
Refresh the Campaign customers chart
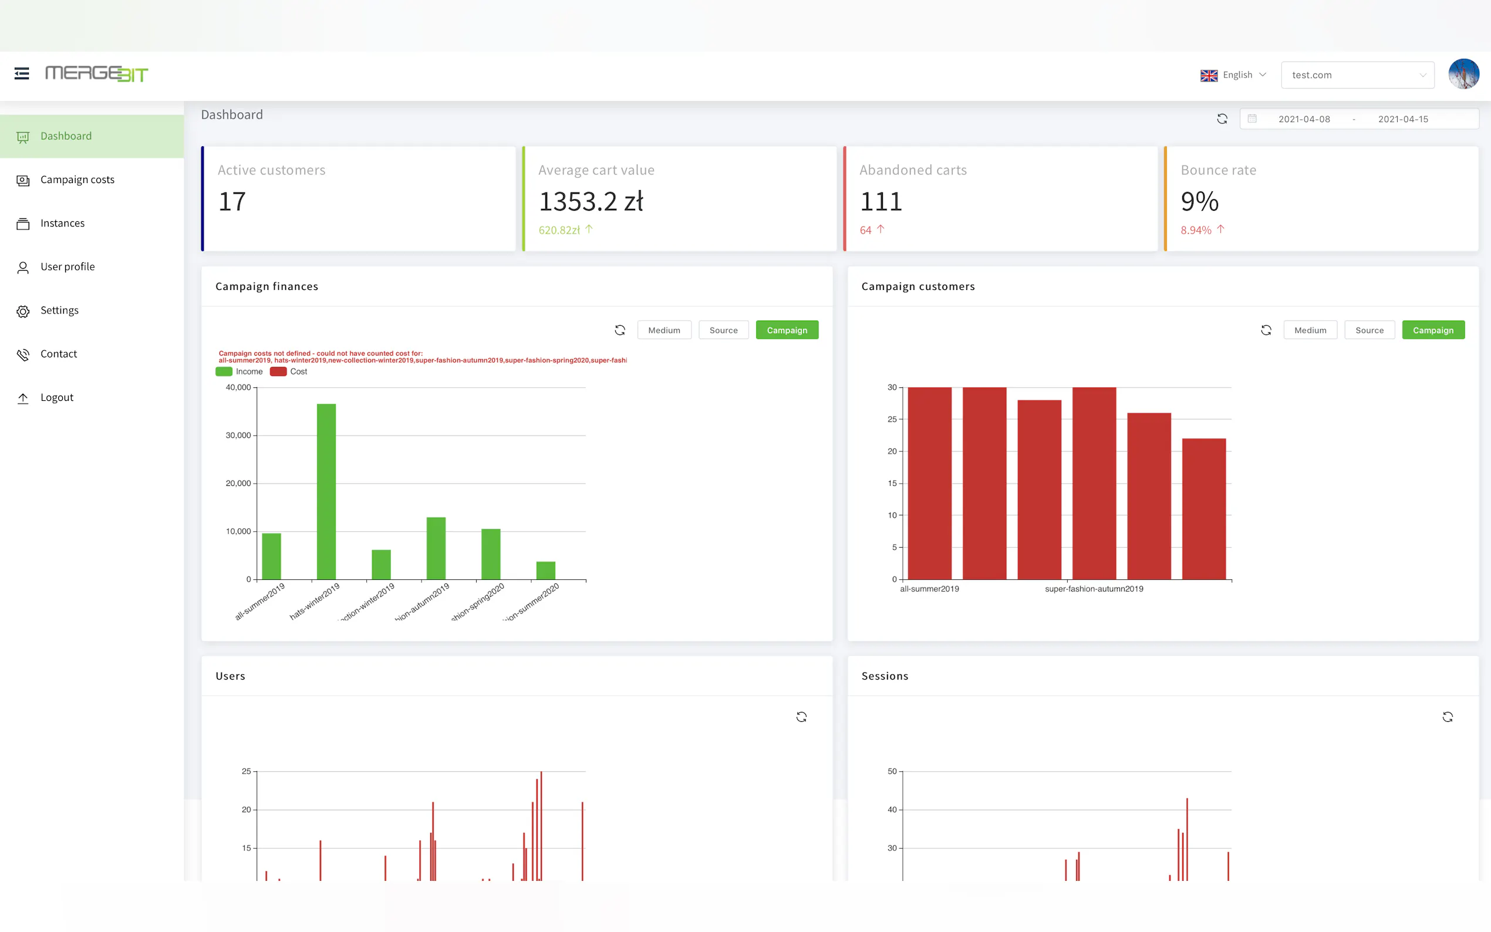[x=1266, y=330]
